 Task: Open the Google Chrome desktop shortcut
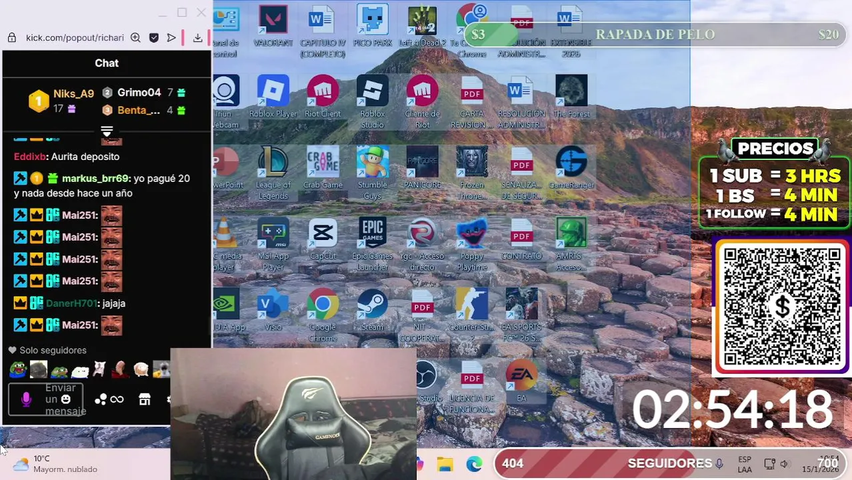point(323,316)
